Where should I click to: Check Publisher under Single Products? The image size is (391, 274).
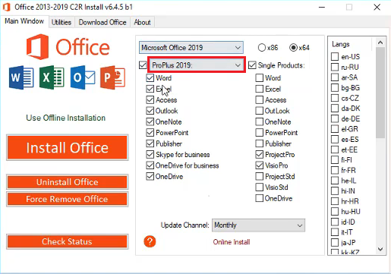point(259,143)
